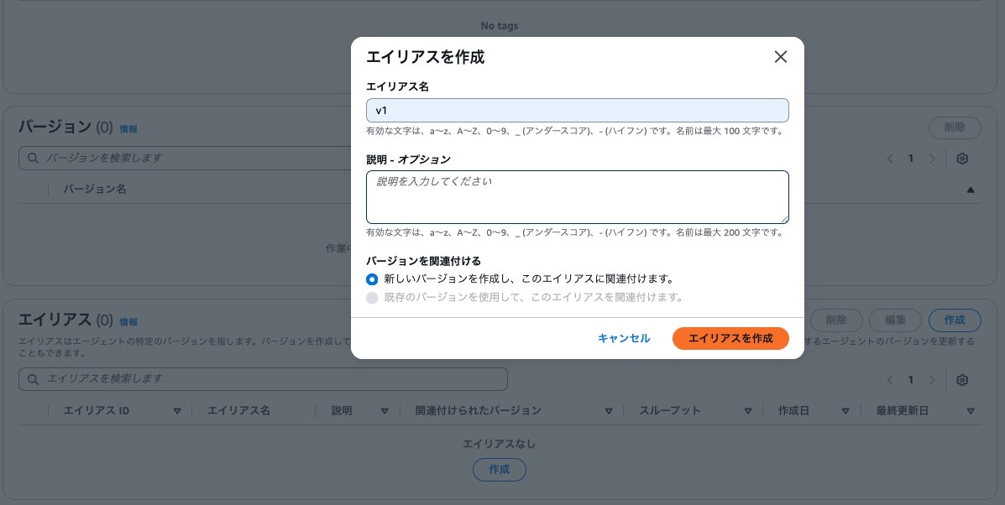This screenshot has height=505, width=1005.
Task: Click the magnifier icon in version search
Action: (x=33, y=158)
